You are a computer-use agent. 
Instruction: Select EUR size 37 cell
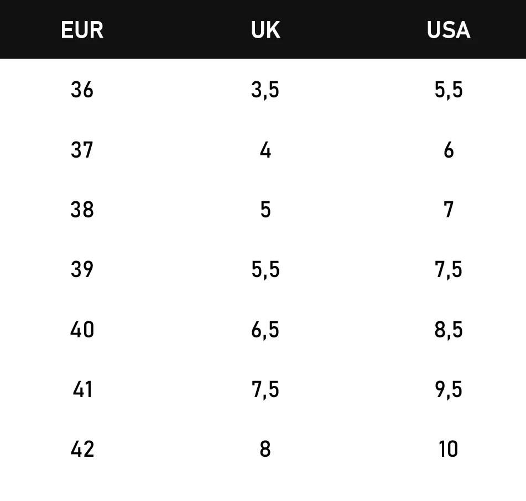tap(82, 150)
